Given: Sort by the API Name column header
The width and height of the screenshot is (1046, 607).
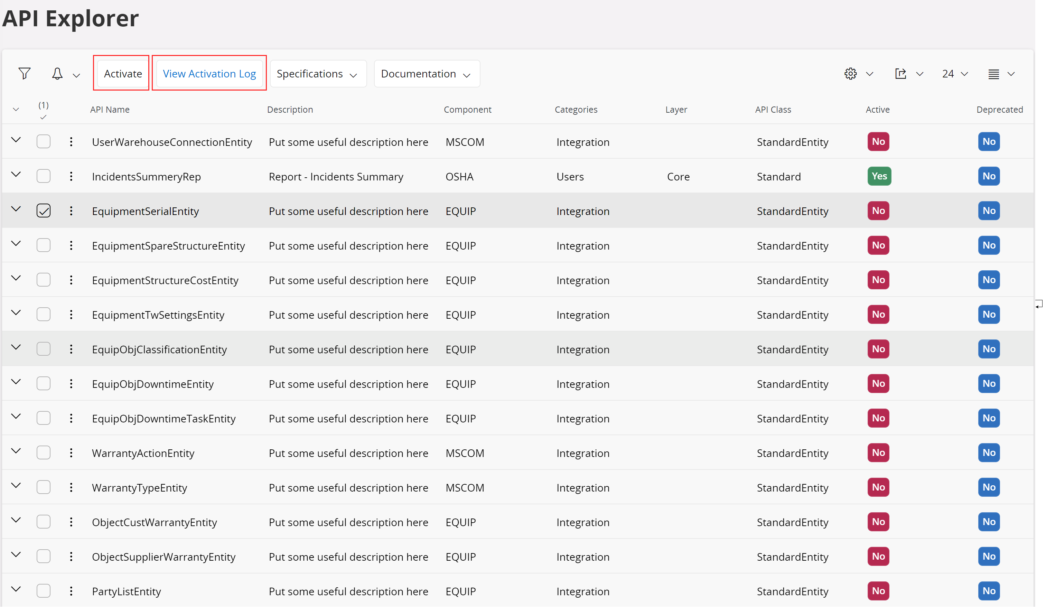Looking at the screenshot, I should (110, 110).
